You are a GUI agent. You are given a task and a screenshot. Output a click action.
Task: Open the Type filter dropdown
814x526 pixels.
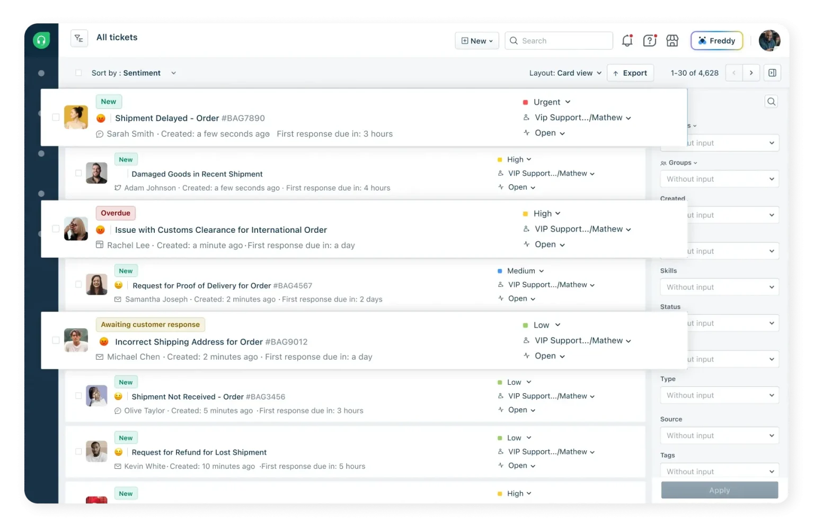(x=719, y=395)
